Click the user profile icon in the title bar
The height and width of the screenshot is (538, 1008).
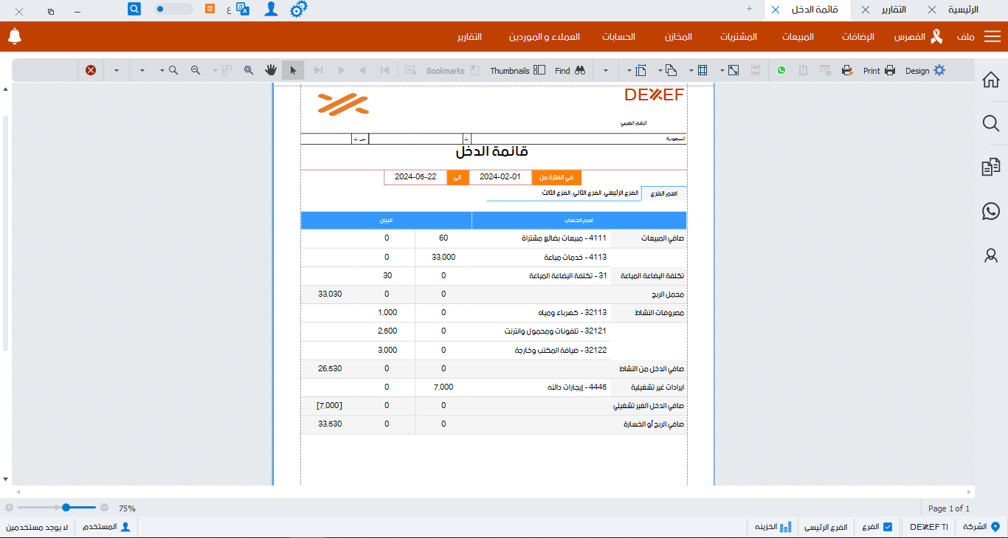point(271,9)
